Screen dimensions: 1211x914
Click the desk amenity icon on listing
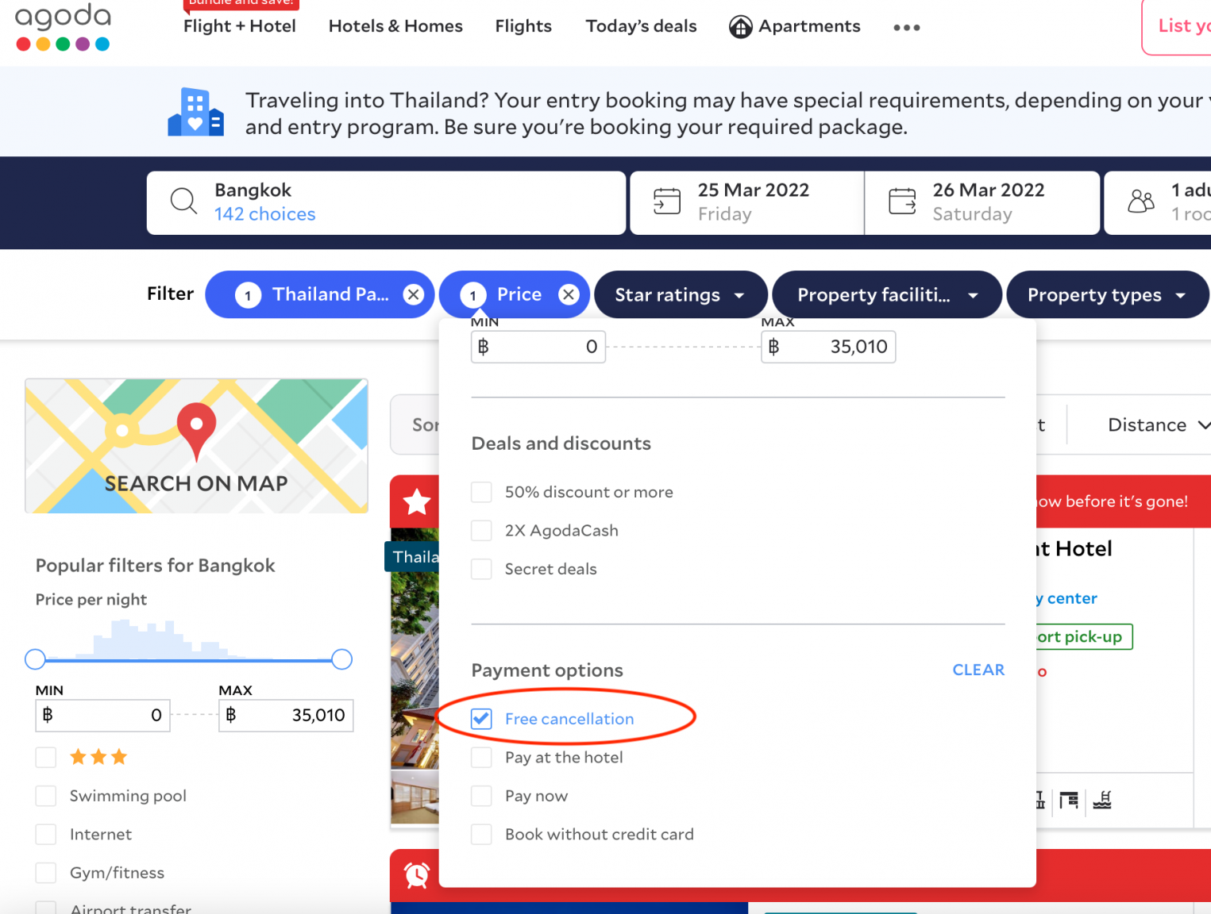(x=1069, y=800)
